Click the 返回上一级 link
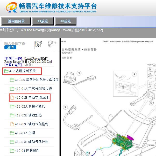156x156 pixels. coord(13,59)
